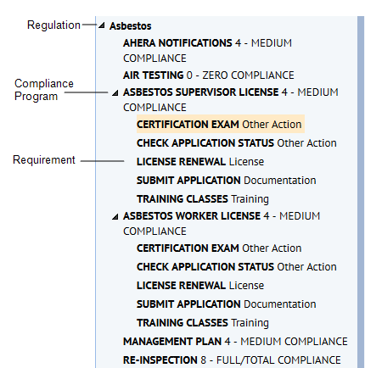This screenshot has height=368, width=365.
Task: Collapse the Asbestos Worker License program
Action: tap(115, 217)
